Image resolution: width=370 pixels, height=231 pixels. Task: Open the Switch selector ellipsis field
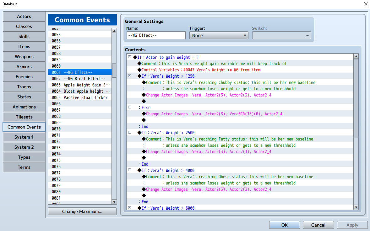point(281,36)
